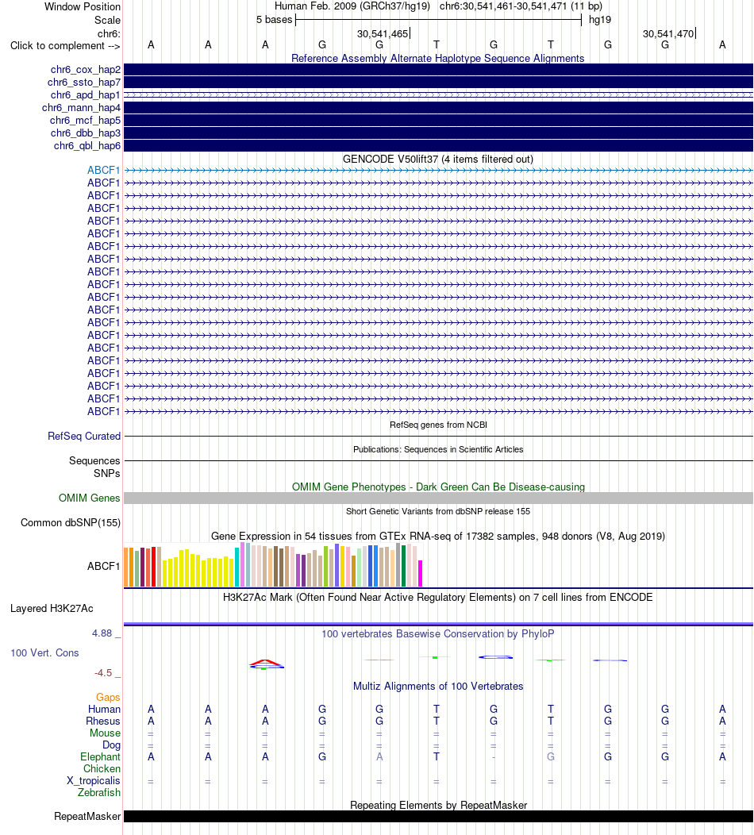Select the X_tropicalis species label
This screenshot has height=835, width=754.
pyautogui.click(x=94, y=781)
